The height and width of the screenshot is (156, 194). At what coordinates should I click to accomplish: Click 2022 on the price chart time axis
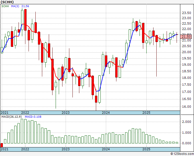[x=25, y=113]
